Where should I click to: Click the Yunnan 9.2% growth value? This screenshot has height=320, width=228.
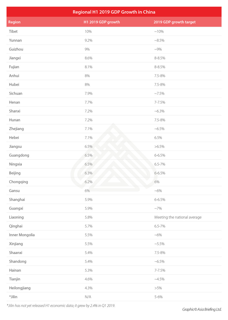coord(88,40)
